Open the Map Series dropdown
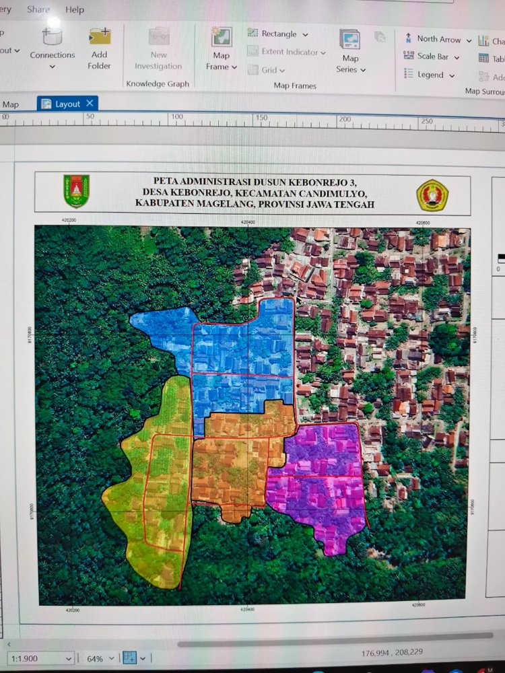505x673 pixels. [x=363, y=69]
